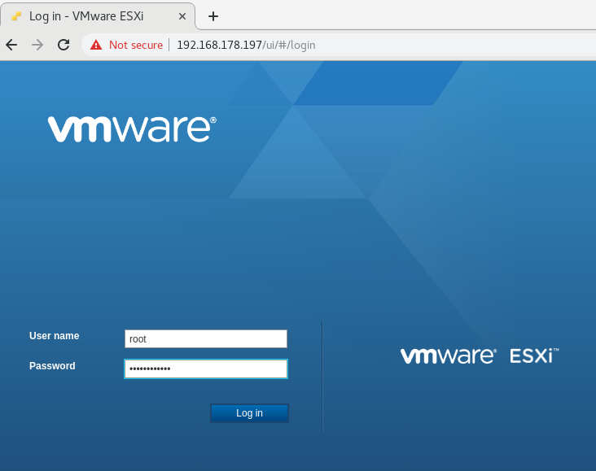This screenshot has width=596, height=471.
Task: Click the browser back arrow
Action: (x=11, y=45)
